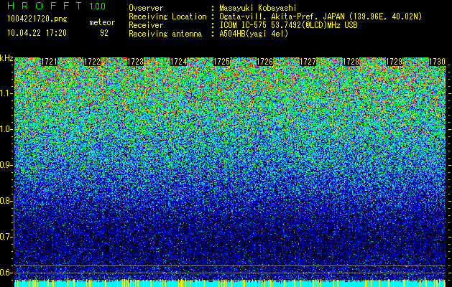The image size is (452, 287).
Task: Click the 1726 time marker
Action: pos(264,62)
